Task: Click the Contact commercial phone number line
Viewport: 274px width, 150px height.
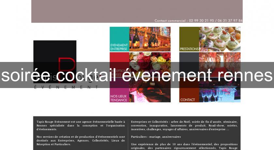Action: (198, 21)
